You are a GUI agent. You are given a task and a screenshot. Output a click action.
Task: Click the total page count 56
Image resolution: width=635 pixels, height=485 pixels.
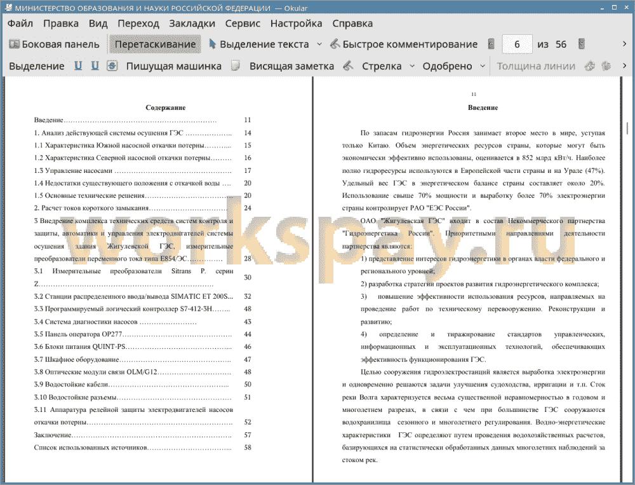point(561,44)
